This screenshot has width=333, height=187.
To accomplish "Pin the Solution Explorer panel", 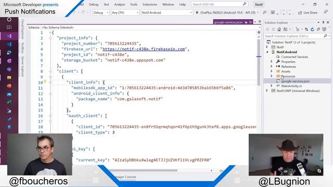I will pyautogui.click(x=323, y=22).
